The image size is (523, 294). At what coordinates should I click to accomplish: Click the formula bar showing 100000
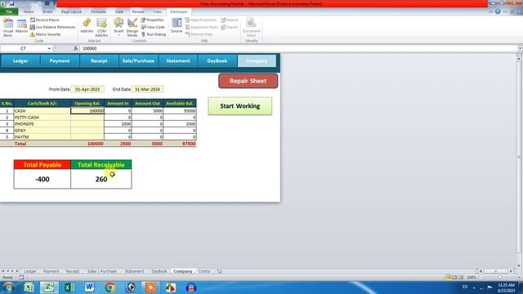coord(298,49)
